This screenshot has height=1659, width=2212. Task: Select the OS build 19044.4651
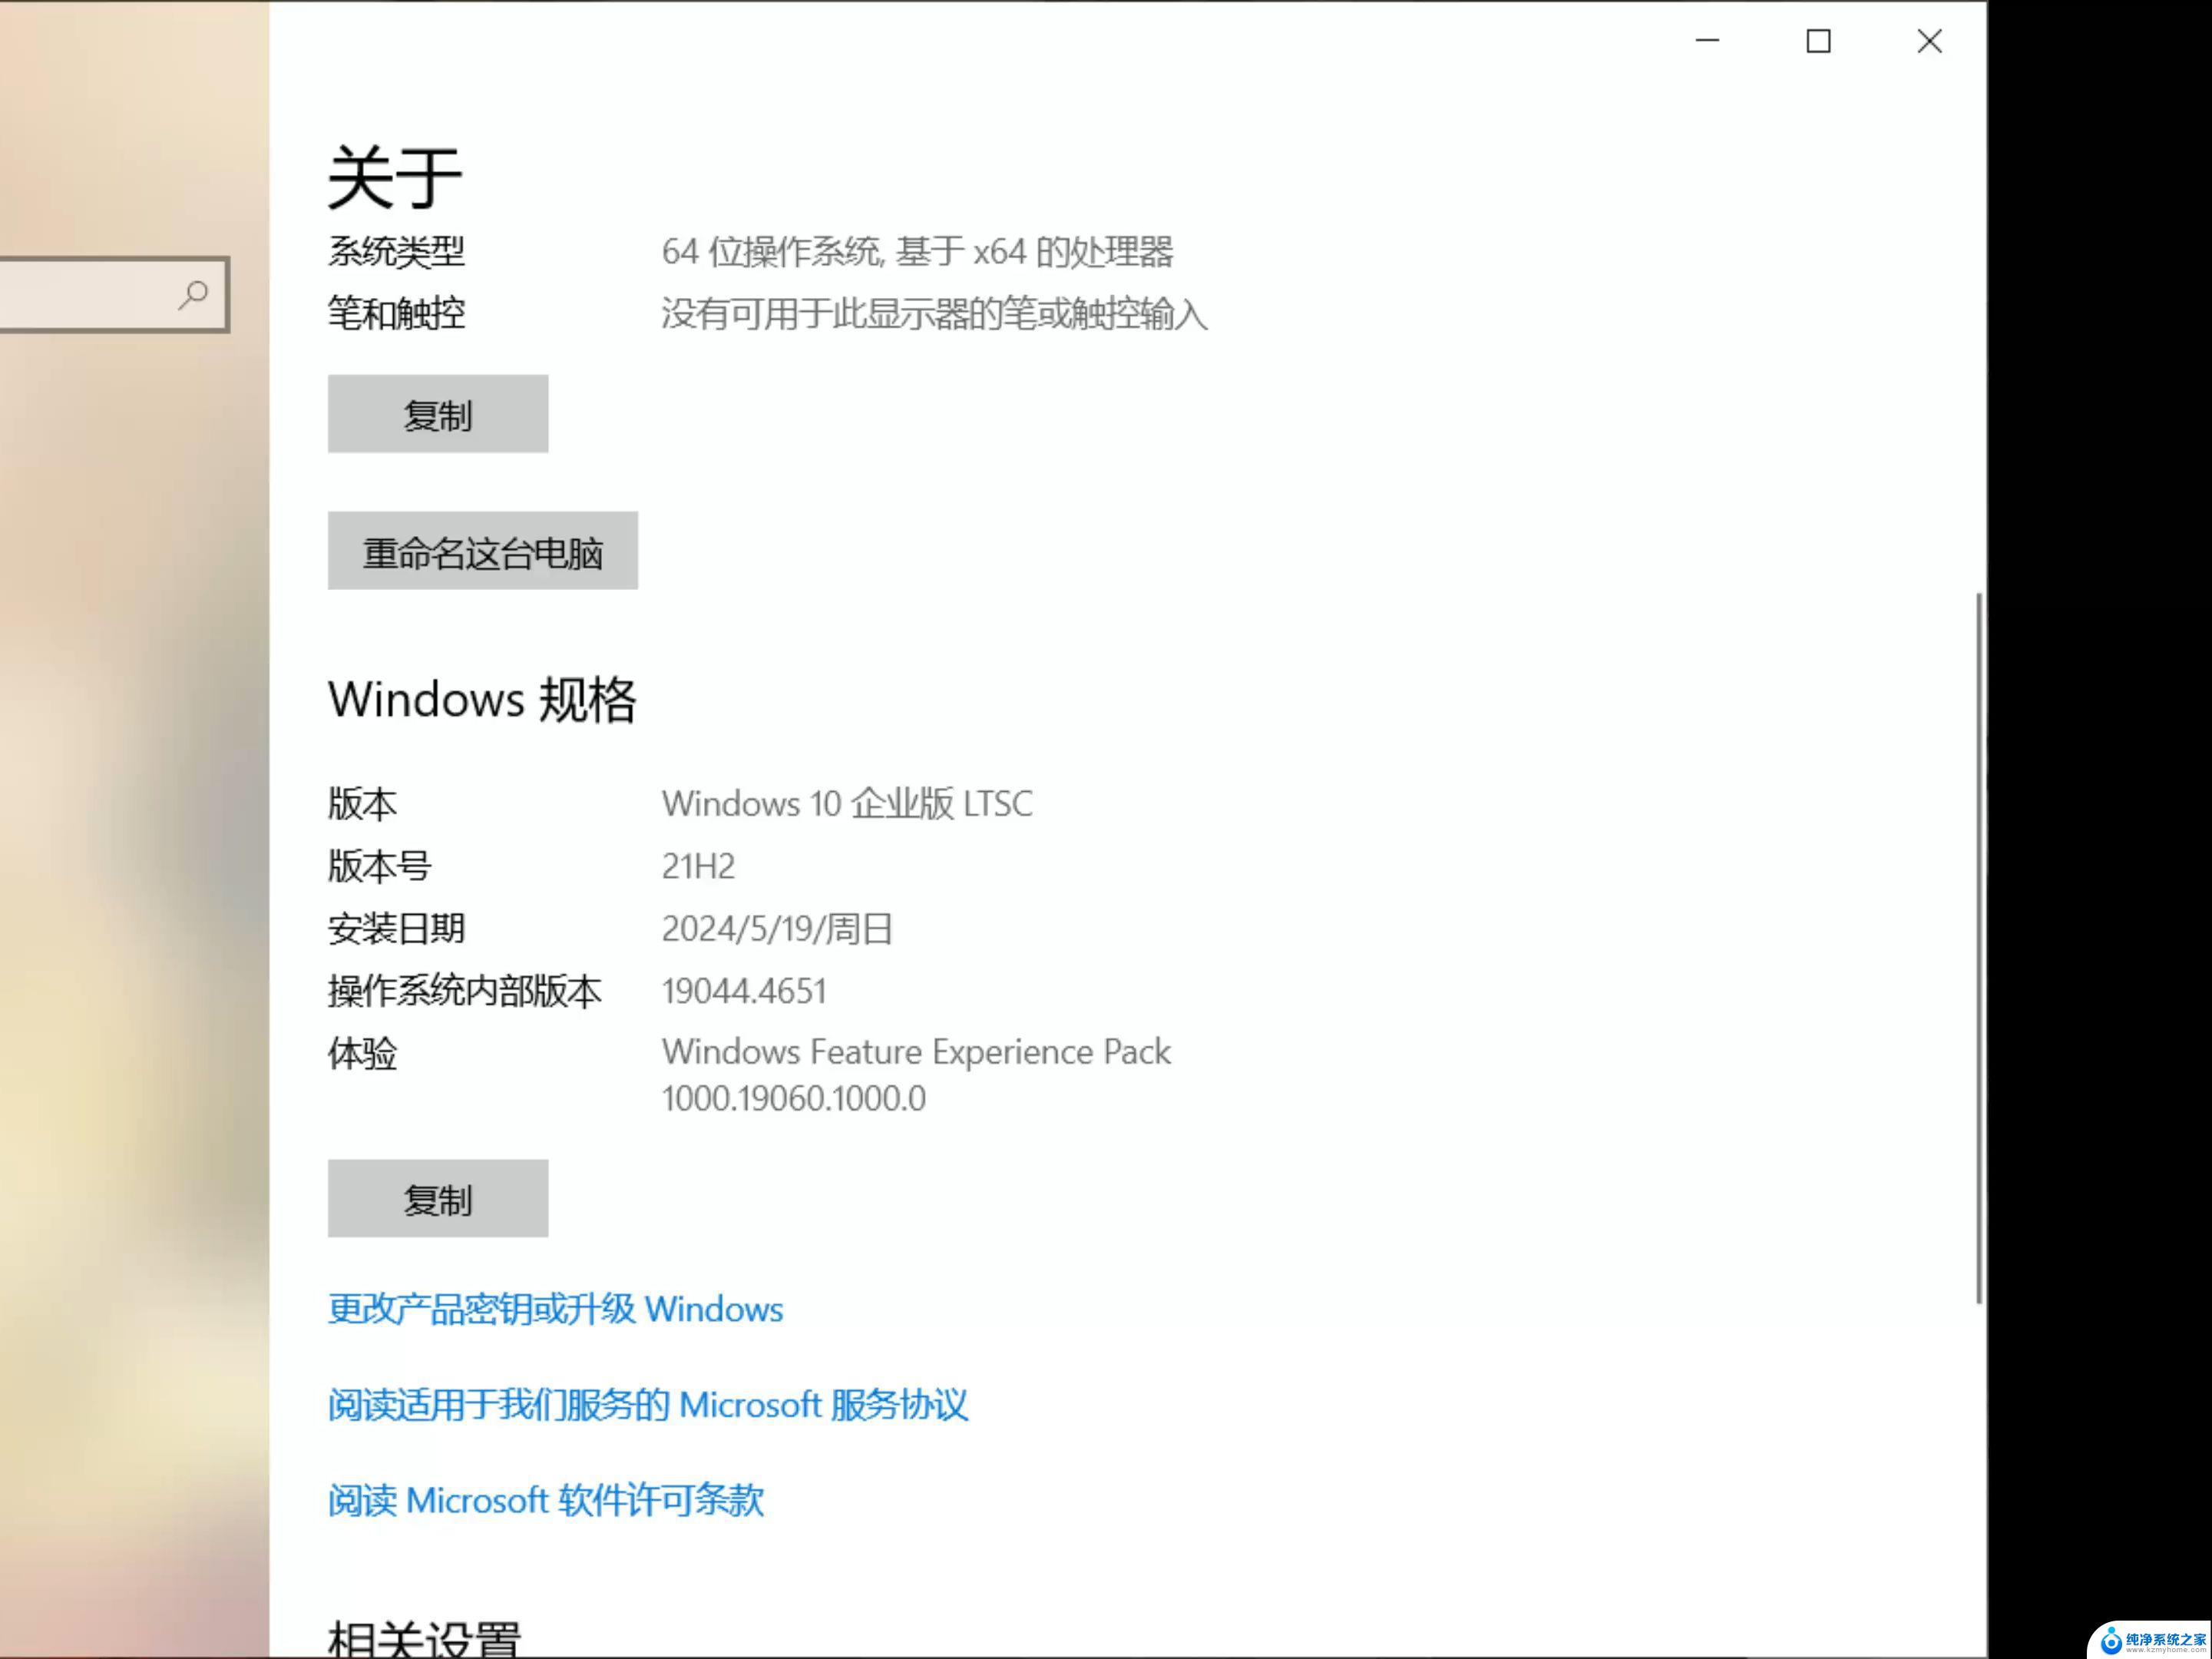coord(744,991)
